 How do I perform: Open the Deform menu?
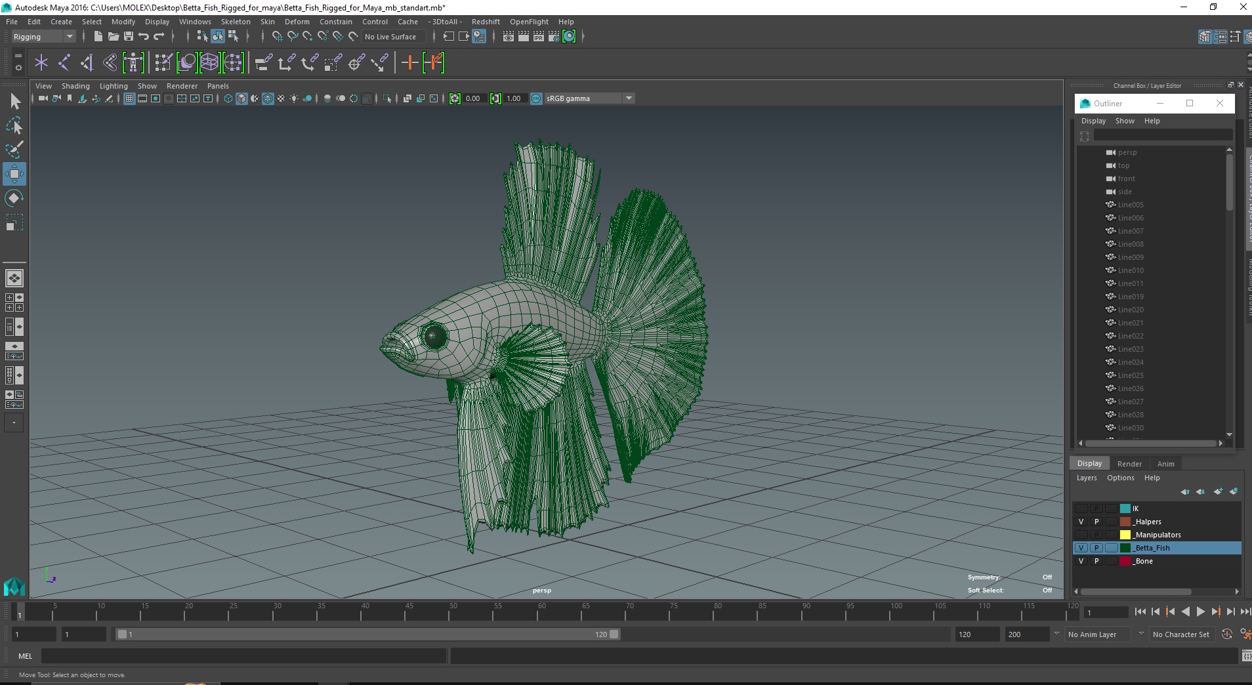[297, 22]
